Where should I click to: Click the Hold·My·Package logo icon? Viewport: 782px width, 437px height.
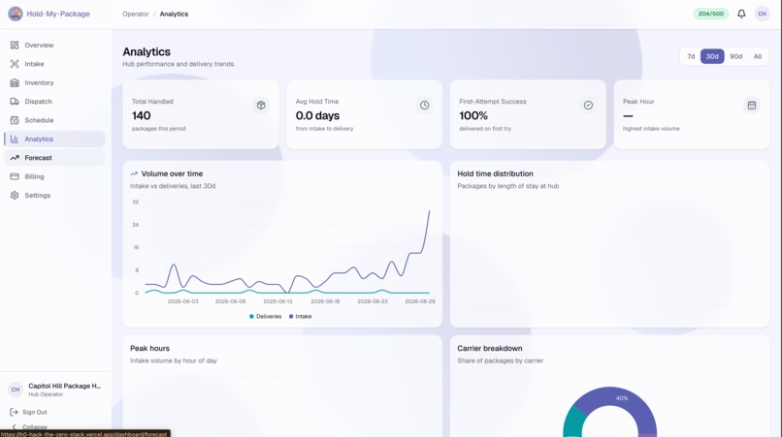click(x=16, y=14)
